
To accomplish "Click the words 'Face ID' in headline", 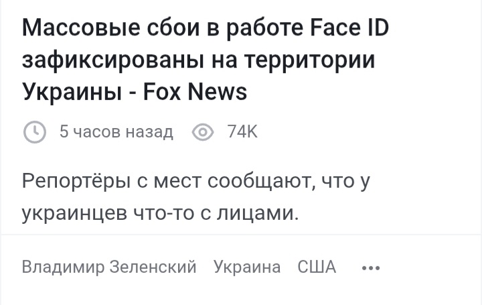I will pyautogui.click(x=350, y=27).
